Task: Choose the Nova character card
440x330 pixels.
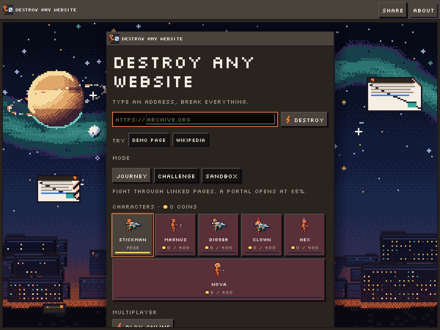Action: [219, 280]
